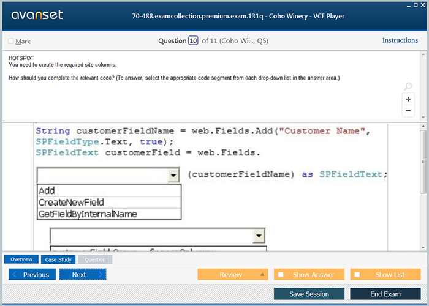429x306 pixels.
Task: Click the Review up-triangle arrow
Action: point(262,274)
